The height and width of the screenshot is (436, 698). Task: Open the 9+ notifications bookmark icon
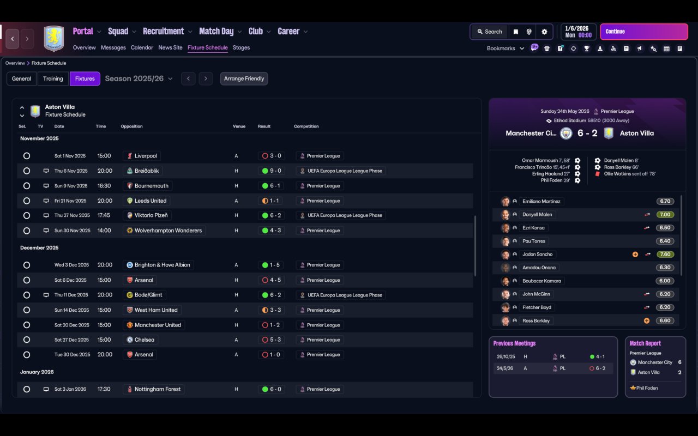coord(534,48)
